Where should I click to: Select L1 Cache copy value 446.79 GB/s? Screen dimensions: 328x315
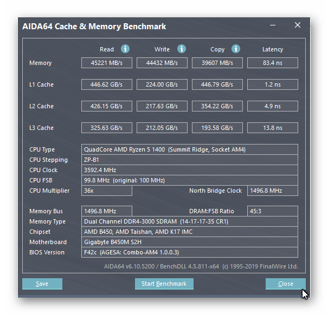tap(217, 84)
